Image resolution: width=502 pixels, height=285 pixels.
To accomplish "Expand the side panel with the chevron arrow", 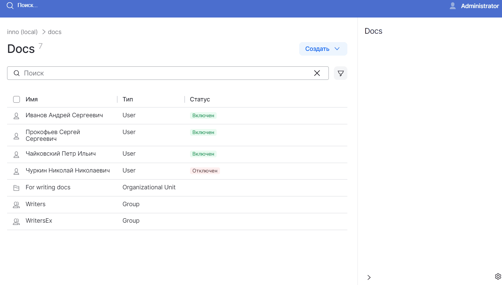I will (369, 277).
